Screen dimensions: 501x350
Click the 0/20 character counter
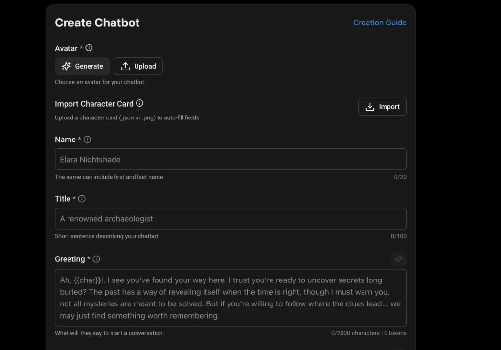400,177
